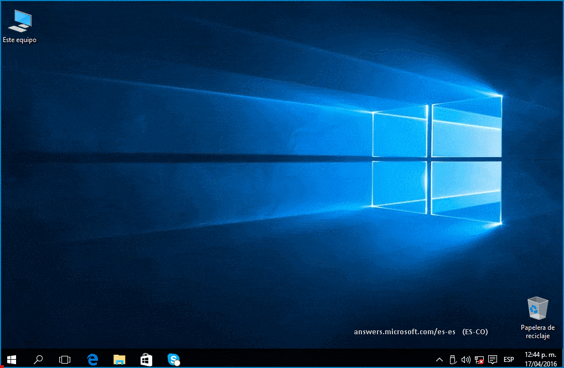The height and width of the screenshot is (368, 564).
Task: Launch Microsoft Edge from taskbar
Action: click(x=92, y=359)
